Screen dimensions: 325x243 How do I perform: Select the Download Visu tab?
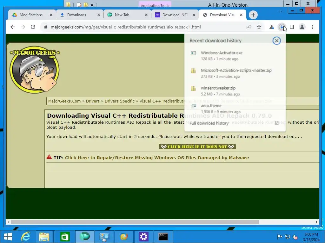click(222, 15)
